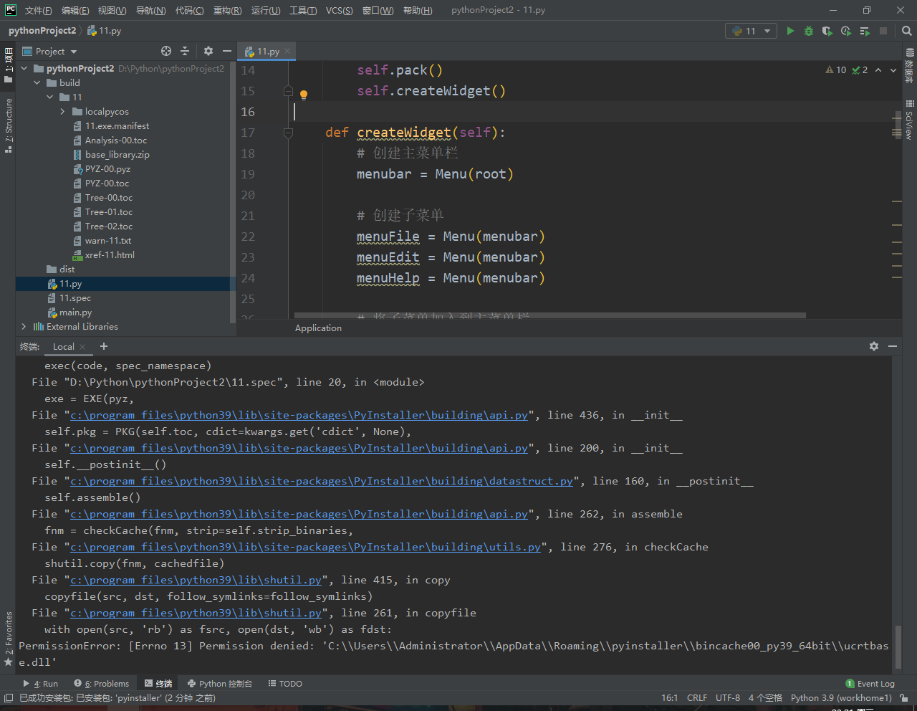Open the Favorites side tool window

coord(8,639)
